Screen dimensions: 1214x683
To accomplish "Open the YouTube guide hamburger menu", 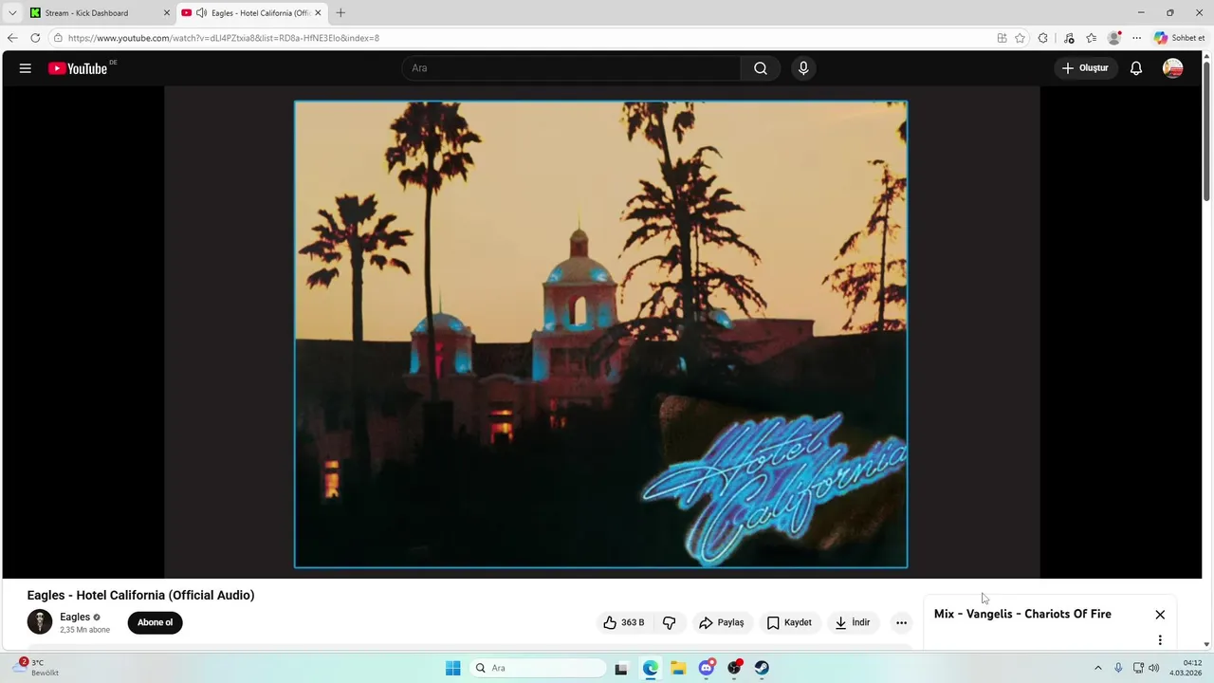I will point(26,68).
